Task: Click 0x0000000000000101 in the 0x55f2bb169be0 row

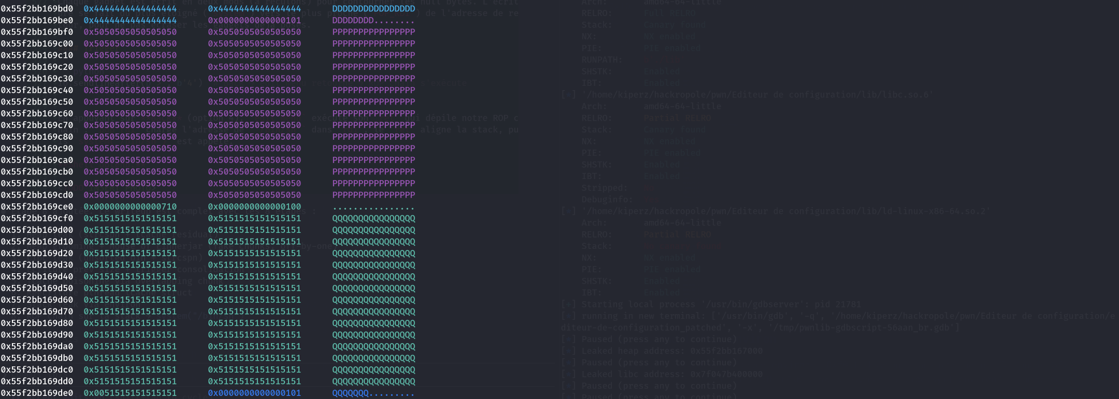Action: point(254,21)
